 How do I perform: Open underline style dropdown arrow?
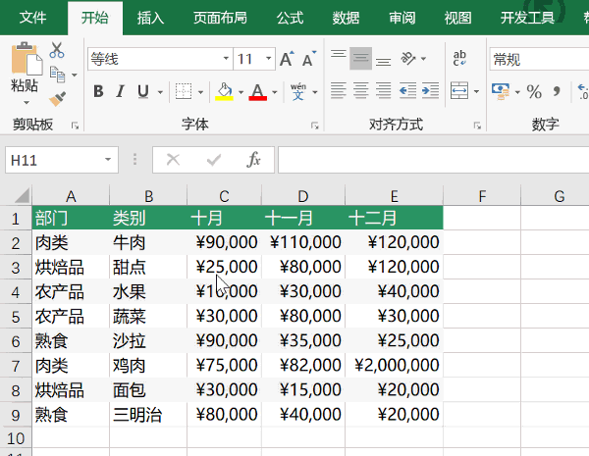160,92
